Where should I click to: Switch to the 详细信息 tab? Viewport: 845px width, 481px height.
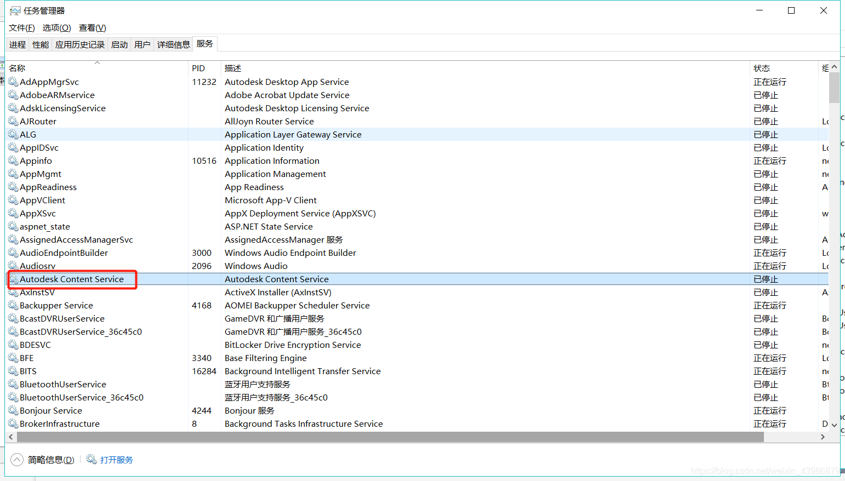[174, 44]
